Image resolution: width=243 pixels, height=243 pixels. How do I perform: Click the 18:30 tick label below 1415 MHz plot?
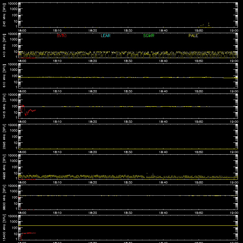pyautogui.click(x=128, y=122)
